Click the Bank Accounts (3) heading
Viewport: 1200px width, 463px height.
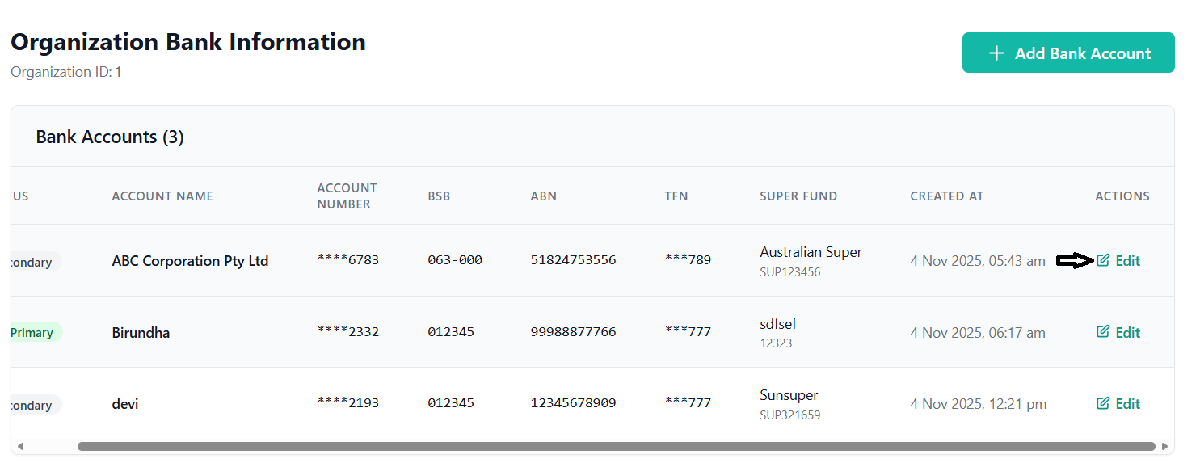[x=110, y=137]
